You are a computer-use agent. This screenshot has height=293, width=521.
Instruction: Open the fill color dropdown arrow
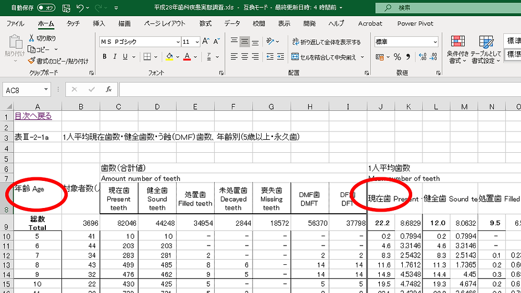[178, 57]
